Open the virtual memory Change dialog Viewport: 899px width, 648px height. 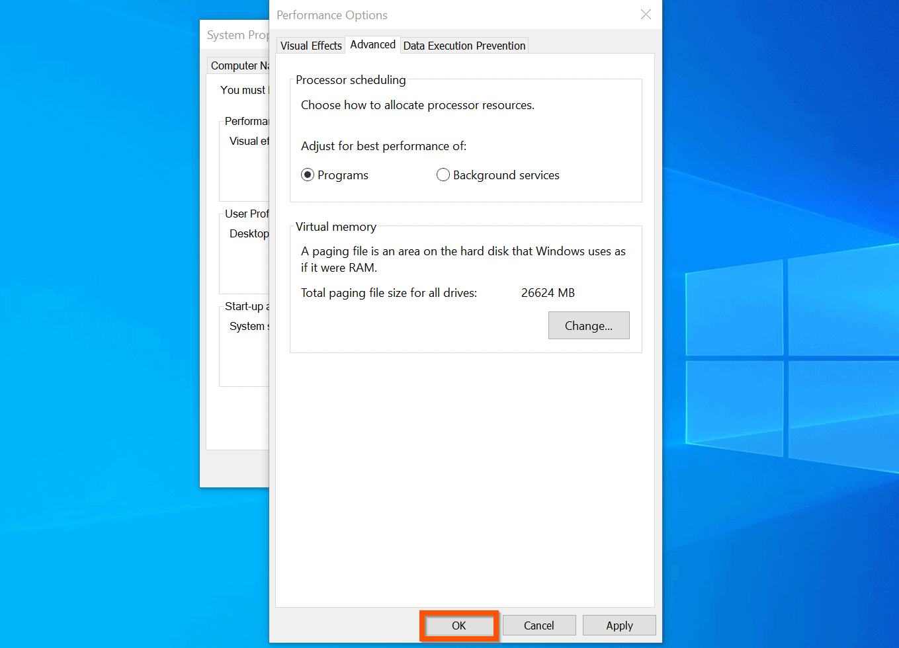(x=588, y=325)
